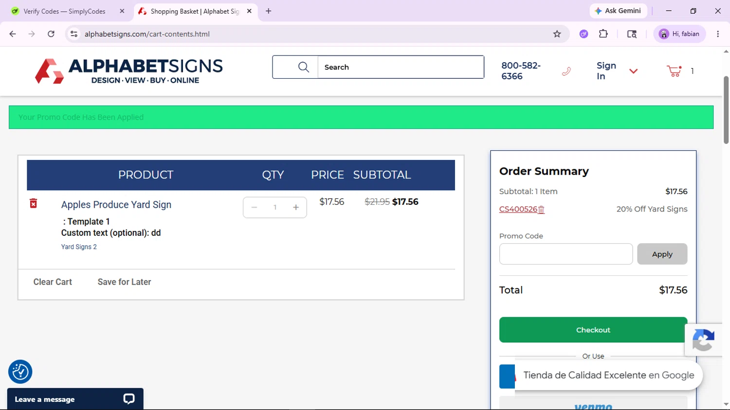This screenshot has width=730, height=410.
Task: Click the purple extension icon in toolbar
Action: click(584, 34)
